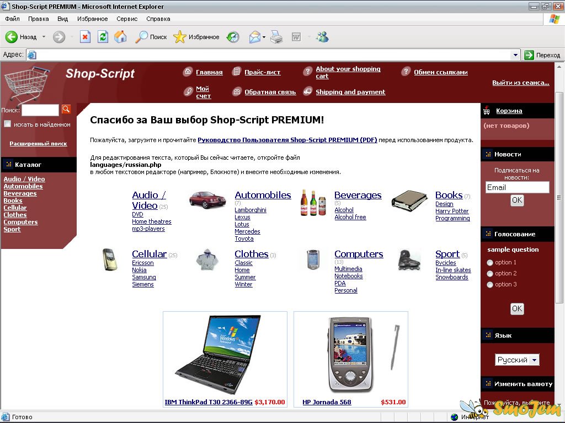This screenshot has width=565, height=423.
Task: Select poll radio option 3
Action: 490,285
